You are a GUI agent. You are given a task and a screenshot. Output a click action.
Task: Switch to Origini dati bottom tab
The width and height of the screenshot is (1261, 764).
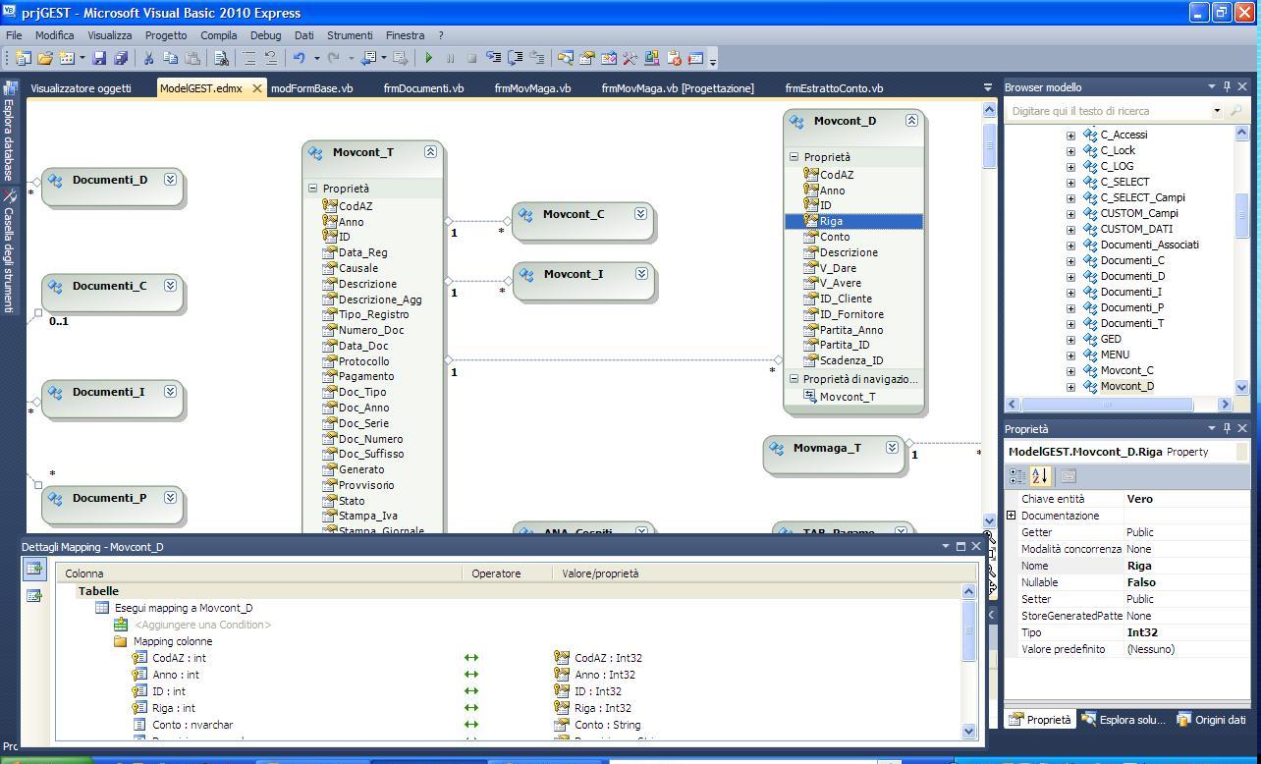[1211, 720]
